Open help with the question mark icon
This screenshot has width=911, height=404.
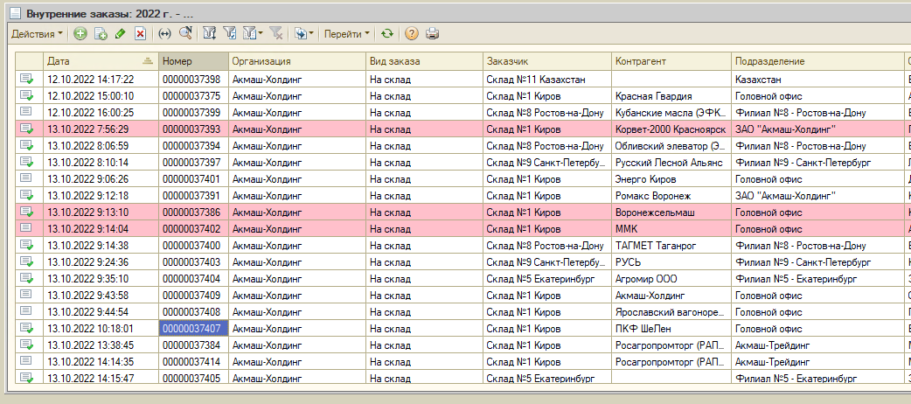pyautogui.click(x=411, y=34)
